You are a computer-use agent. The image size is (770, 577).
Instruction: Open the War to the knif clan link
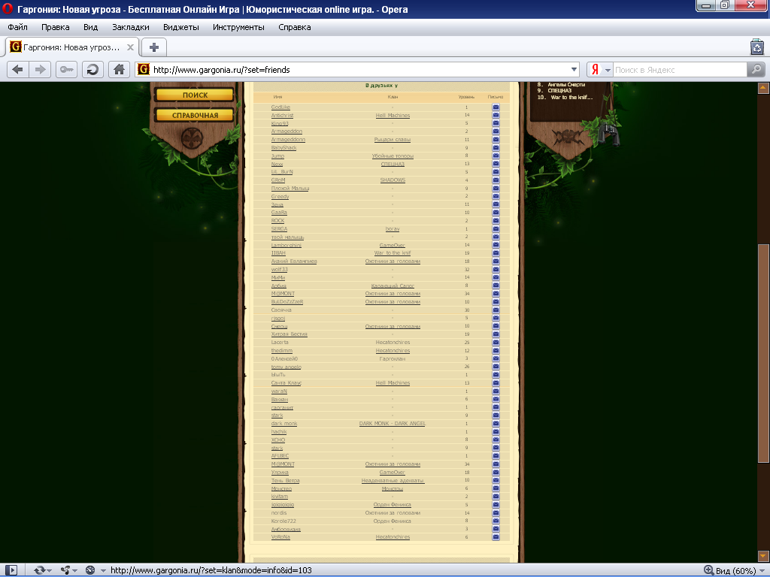click(x=393, y=253)
